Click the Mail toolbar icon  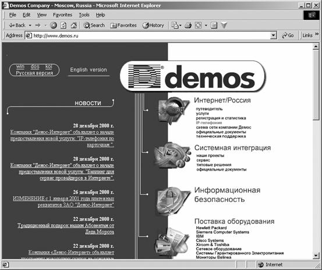pyautogui.click(x=175, y=25)
